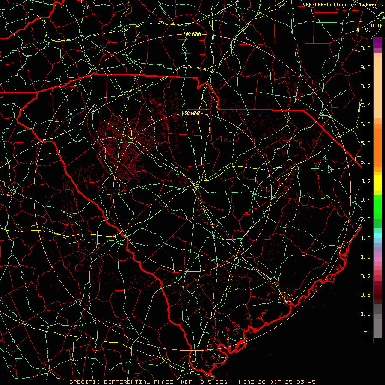Click the 9.0 value on the color scale

pos(366,67)
